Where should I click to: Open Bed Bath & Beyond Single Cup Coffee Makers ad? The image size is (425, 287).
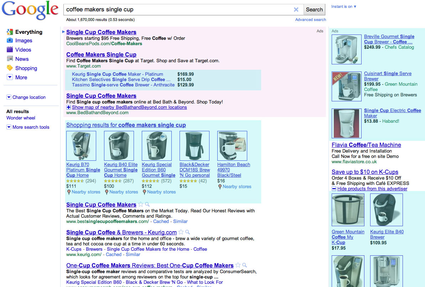pyautogui.click(x=101, y=96)
